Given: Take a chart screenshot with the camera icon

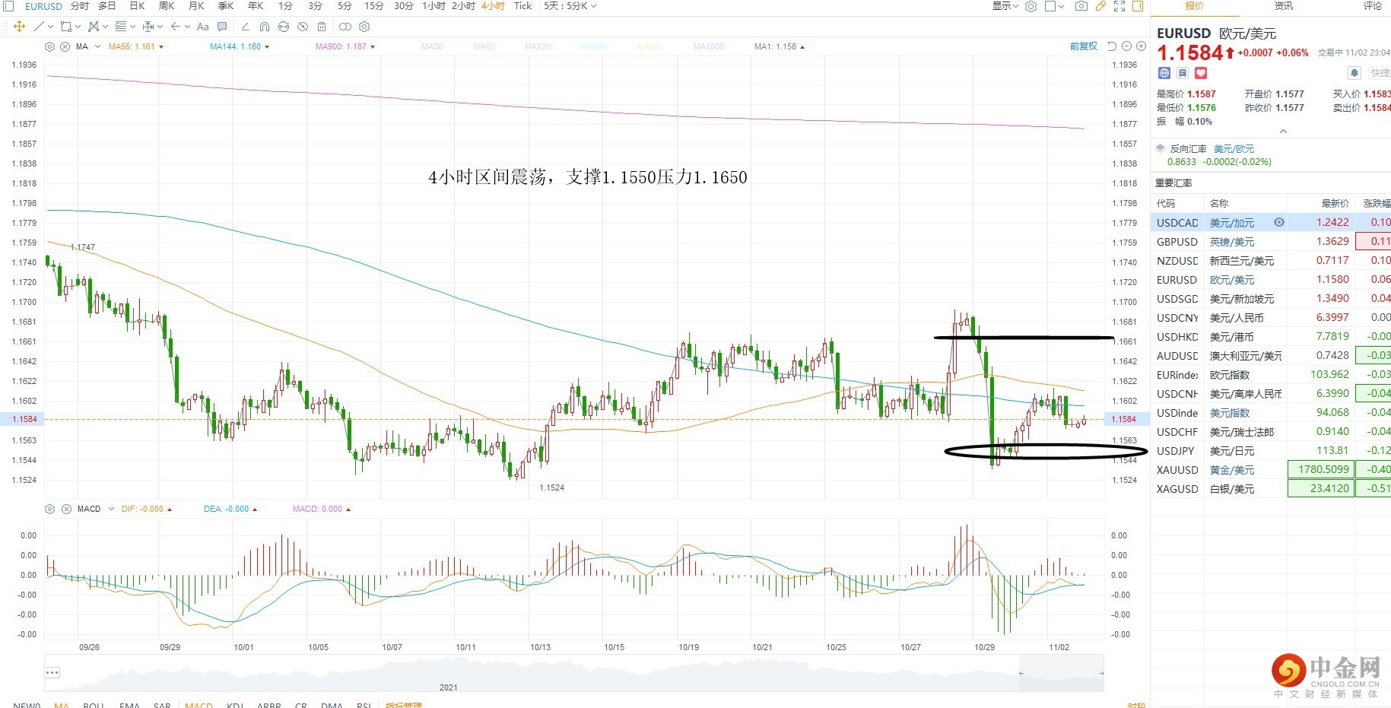Looking at the screenshot, I should coord(1081,6).
